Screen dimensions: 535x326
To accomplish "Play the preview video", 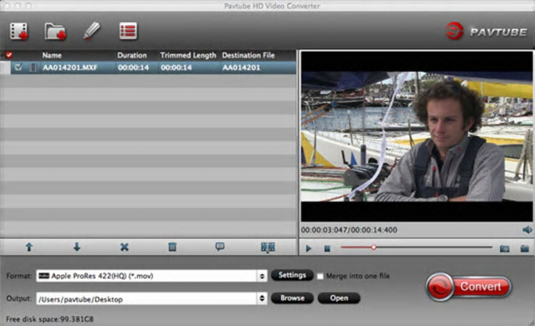I will click(308, 249).
